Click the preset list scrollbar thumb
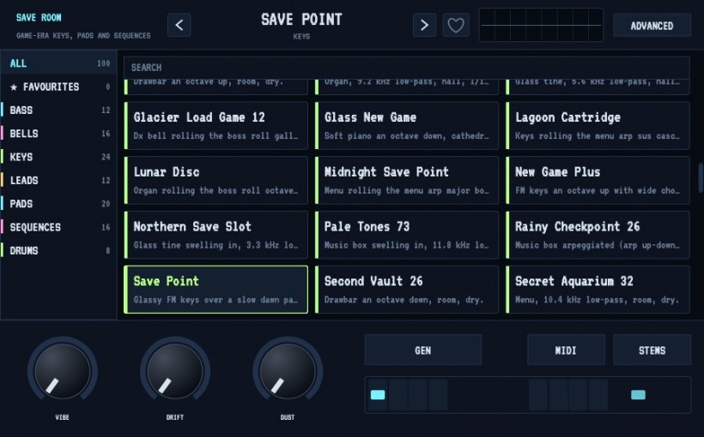 point(701,178)
